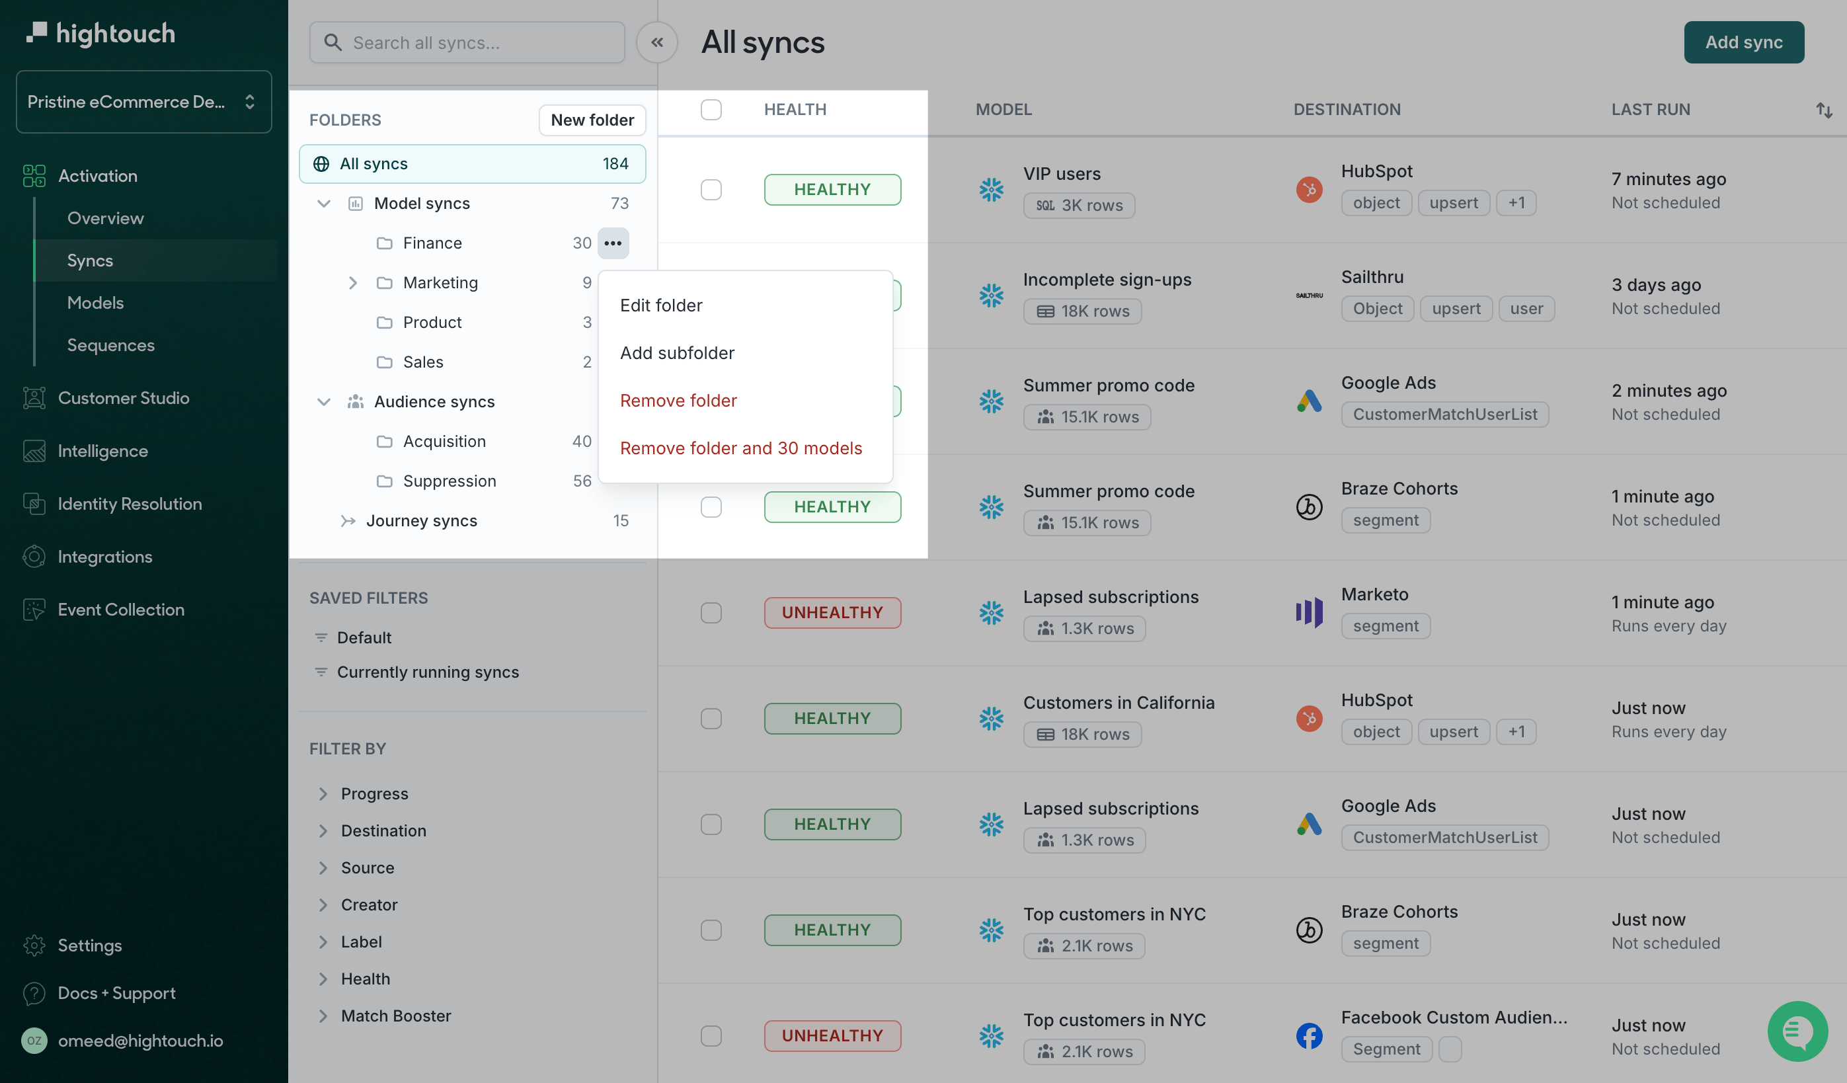Open the Integrations section
Screen dimensions: 1847x1083
(105, 557)
